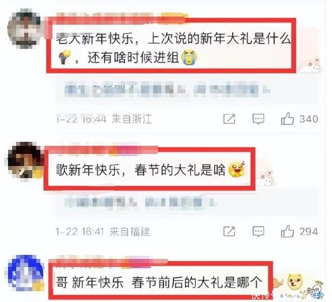Click the 340 like count
Image resolution: width=332 pixels, height=302 pixels.
click(x=309, y=119)
